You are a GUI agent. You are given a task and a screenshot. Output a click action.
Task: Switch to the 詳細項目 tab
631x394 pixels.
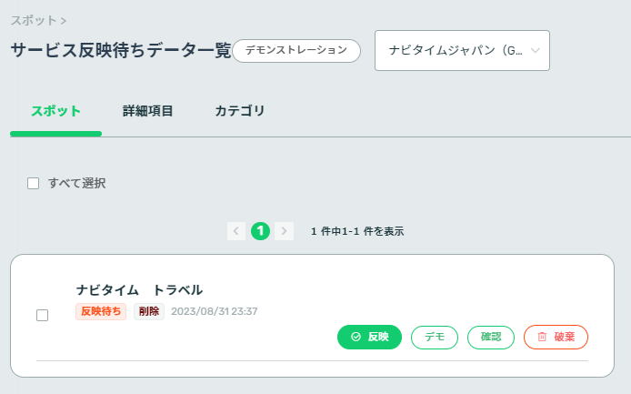point(147,111)
